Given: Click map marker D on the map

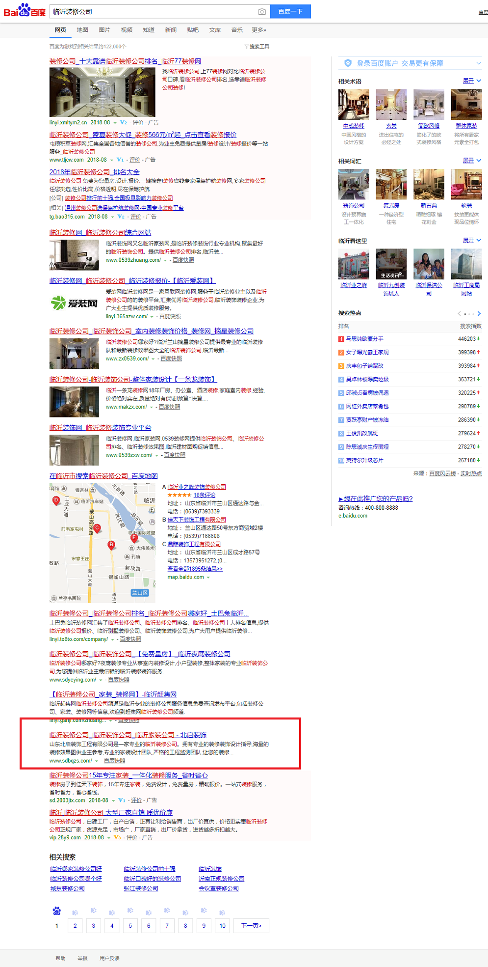Looking at the screenshot, I should (56, 500).
